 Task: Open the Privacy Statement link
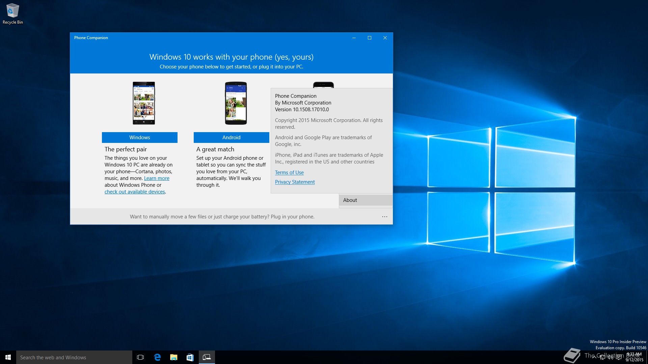pyautogui.click(x=295, y=182)
